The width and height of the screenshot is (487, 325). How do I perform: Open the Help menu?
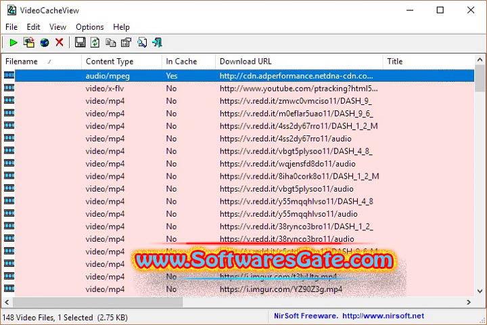(121, 27)
